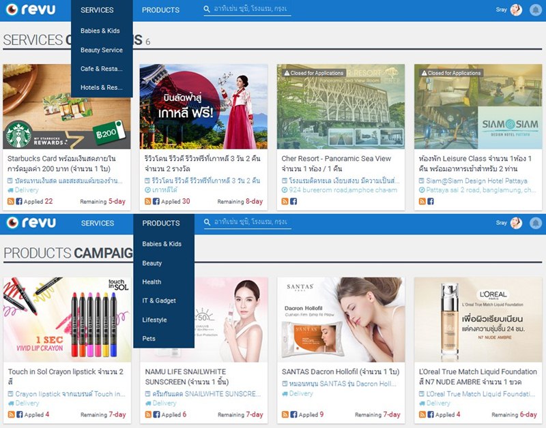
Task: Open the Siam@Siam hotel campaign image
Action: point(478,106)
